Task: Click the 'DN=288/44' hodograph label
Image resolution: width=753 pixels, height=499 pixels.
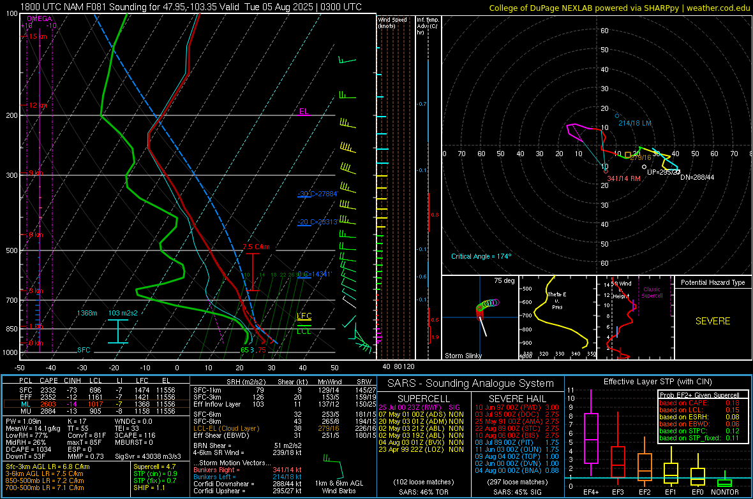Action: pyautogui.click(x=697, y=177)
